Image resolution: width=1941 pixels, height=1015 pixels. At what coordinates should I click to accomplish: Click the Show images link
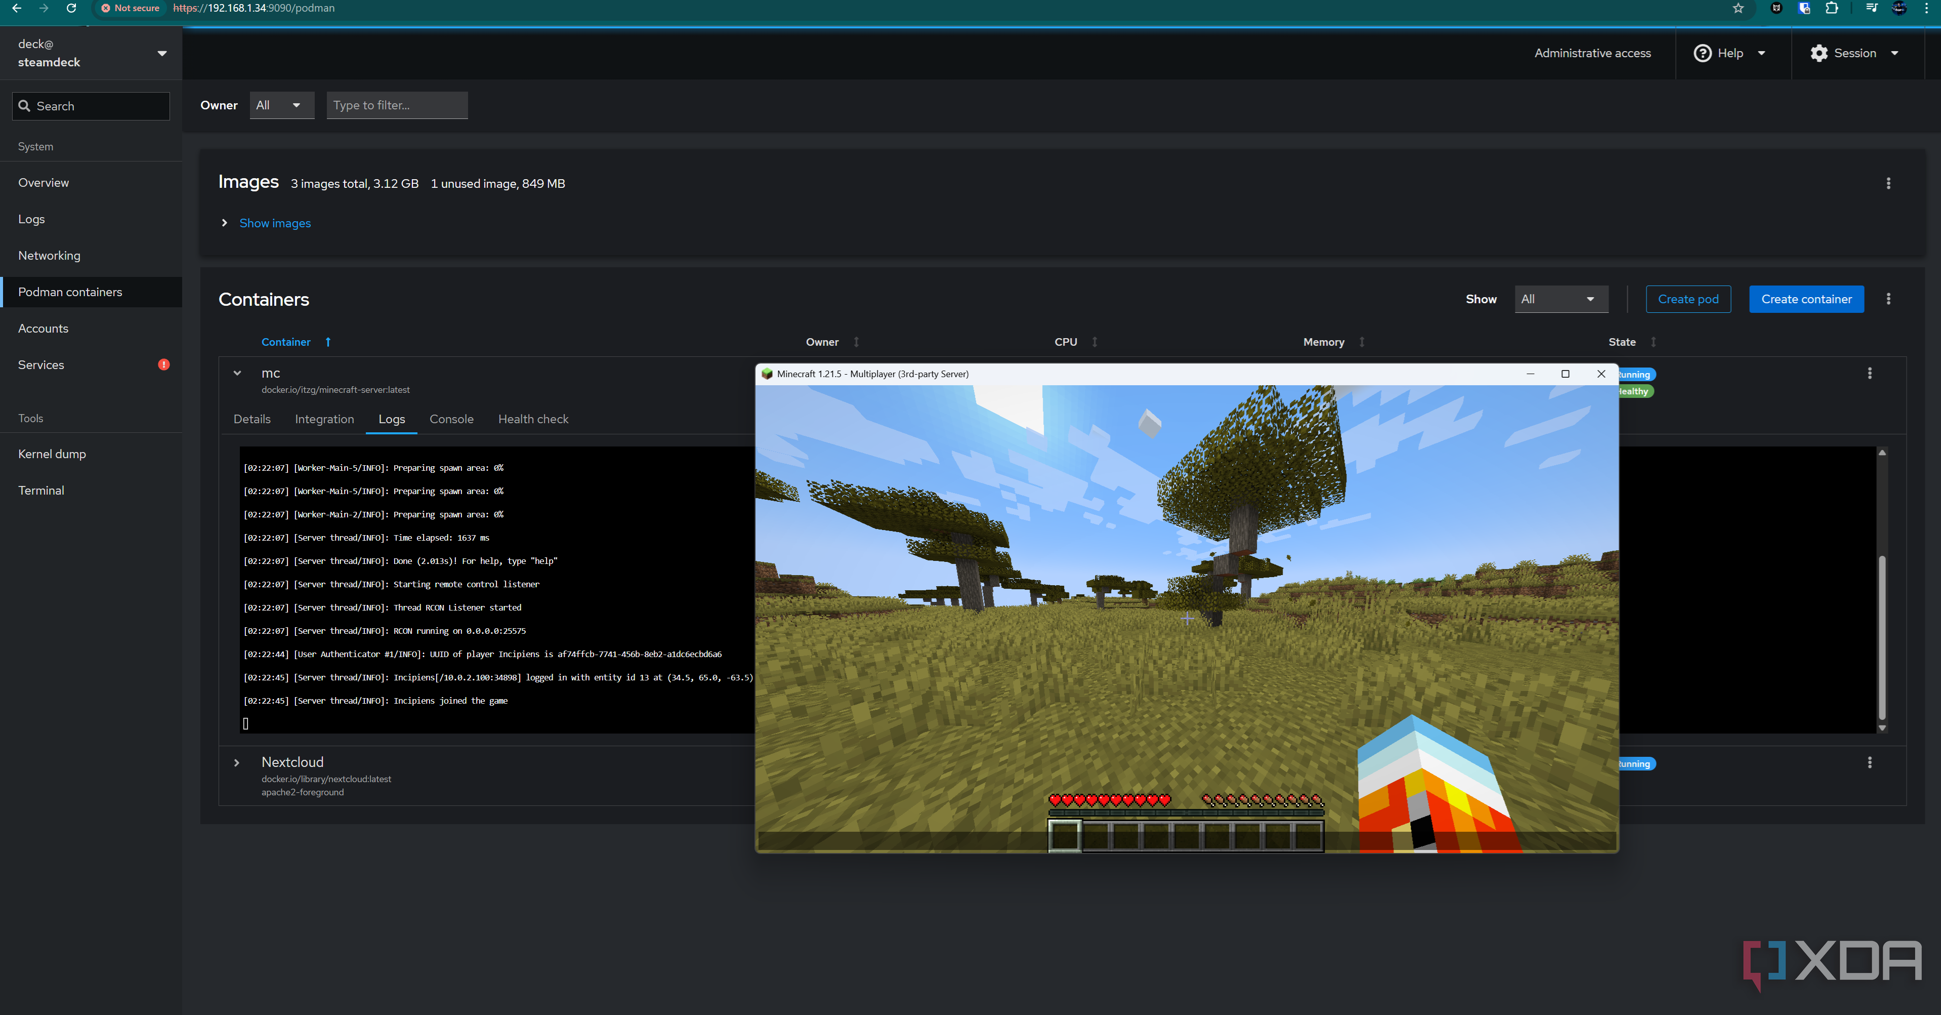[275, 222]
